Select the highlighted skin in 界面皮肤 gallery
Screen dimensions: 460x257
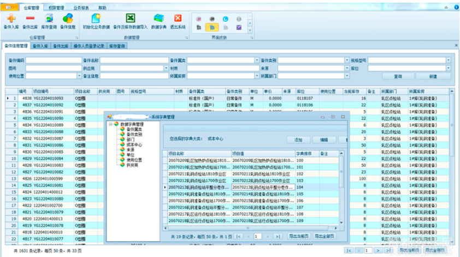212,27
